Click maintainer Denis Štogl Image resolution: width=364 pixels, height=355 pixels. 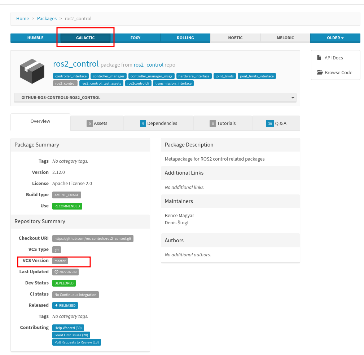pyautogui.click(x=177, y=223)
